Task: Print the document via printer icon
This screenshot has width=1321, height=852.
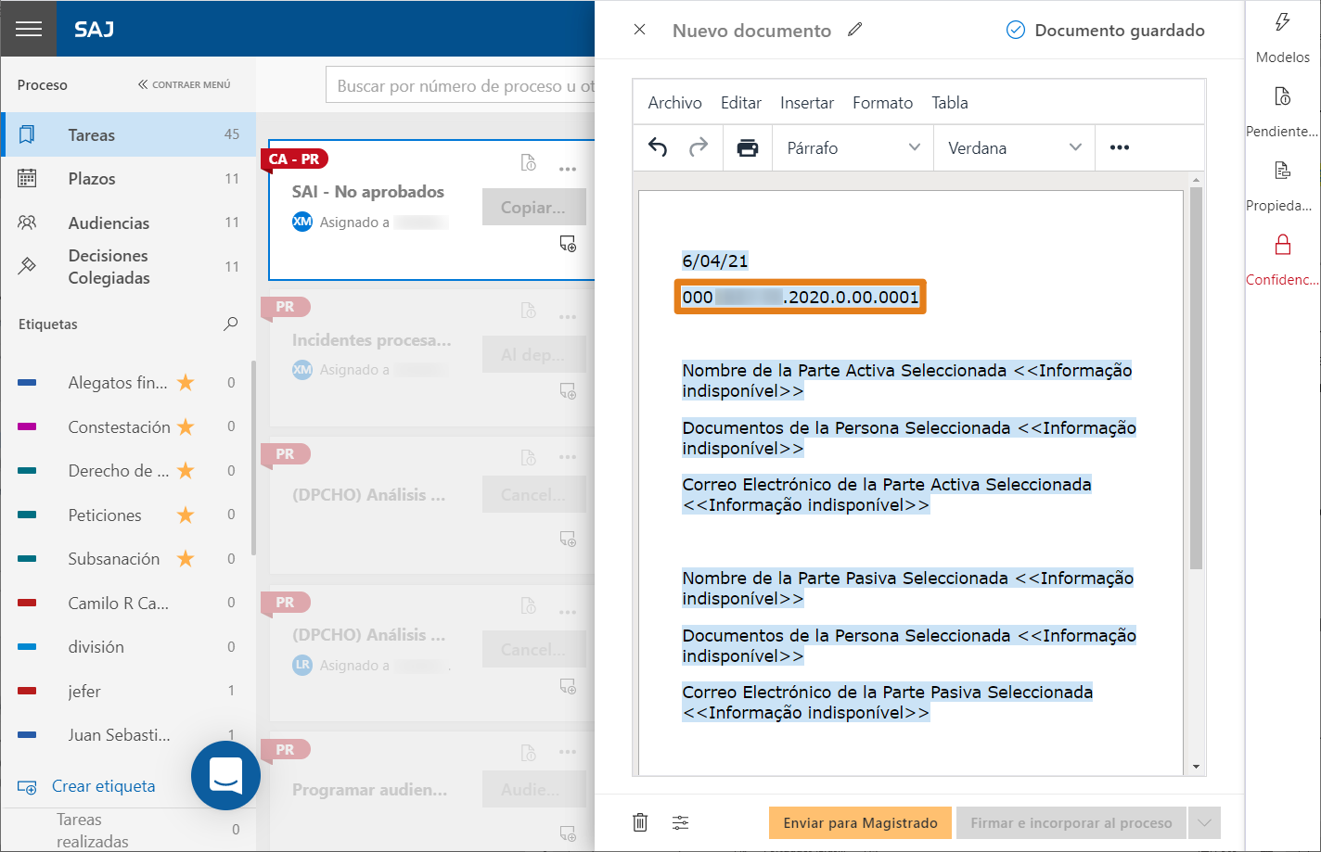Action: (x=748, y=147)
